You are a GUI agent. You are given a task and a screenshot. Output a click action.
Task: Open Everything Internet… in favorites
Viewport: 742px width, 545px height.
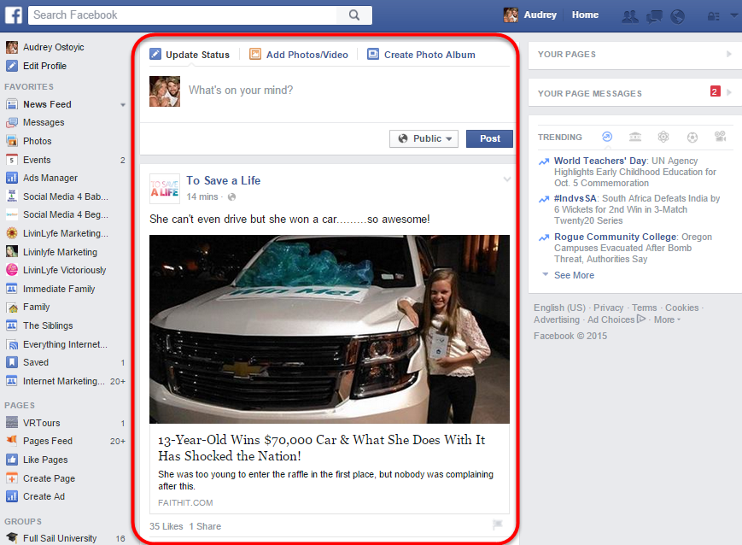[65, 344]
